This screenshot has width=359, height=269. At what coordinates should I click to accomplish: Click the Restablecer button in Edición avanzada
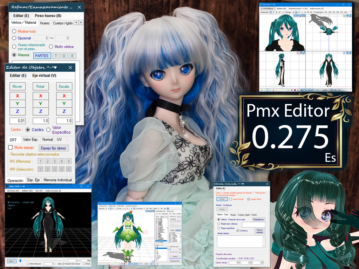(259, 220)
